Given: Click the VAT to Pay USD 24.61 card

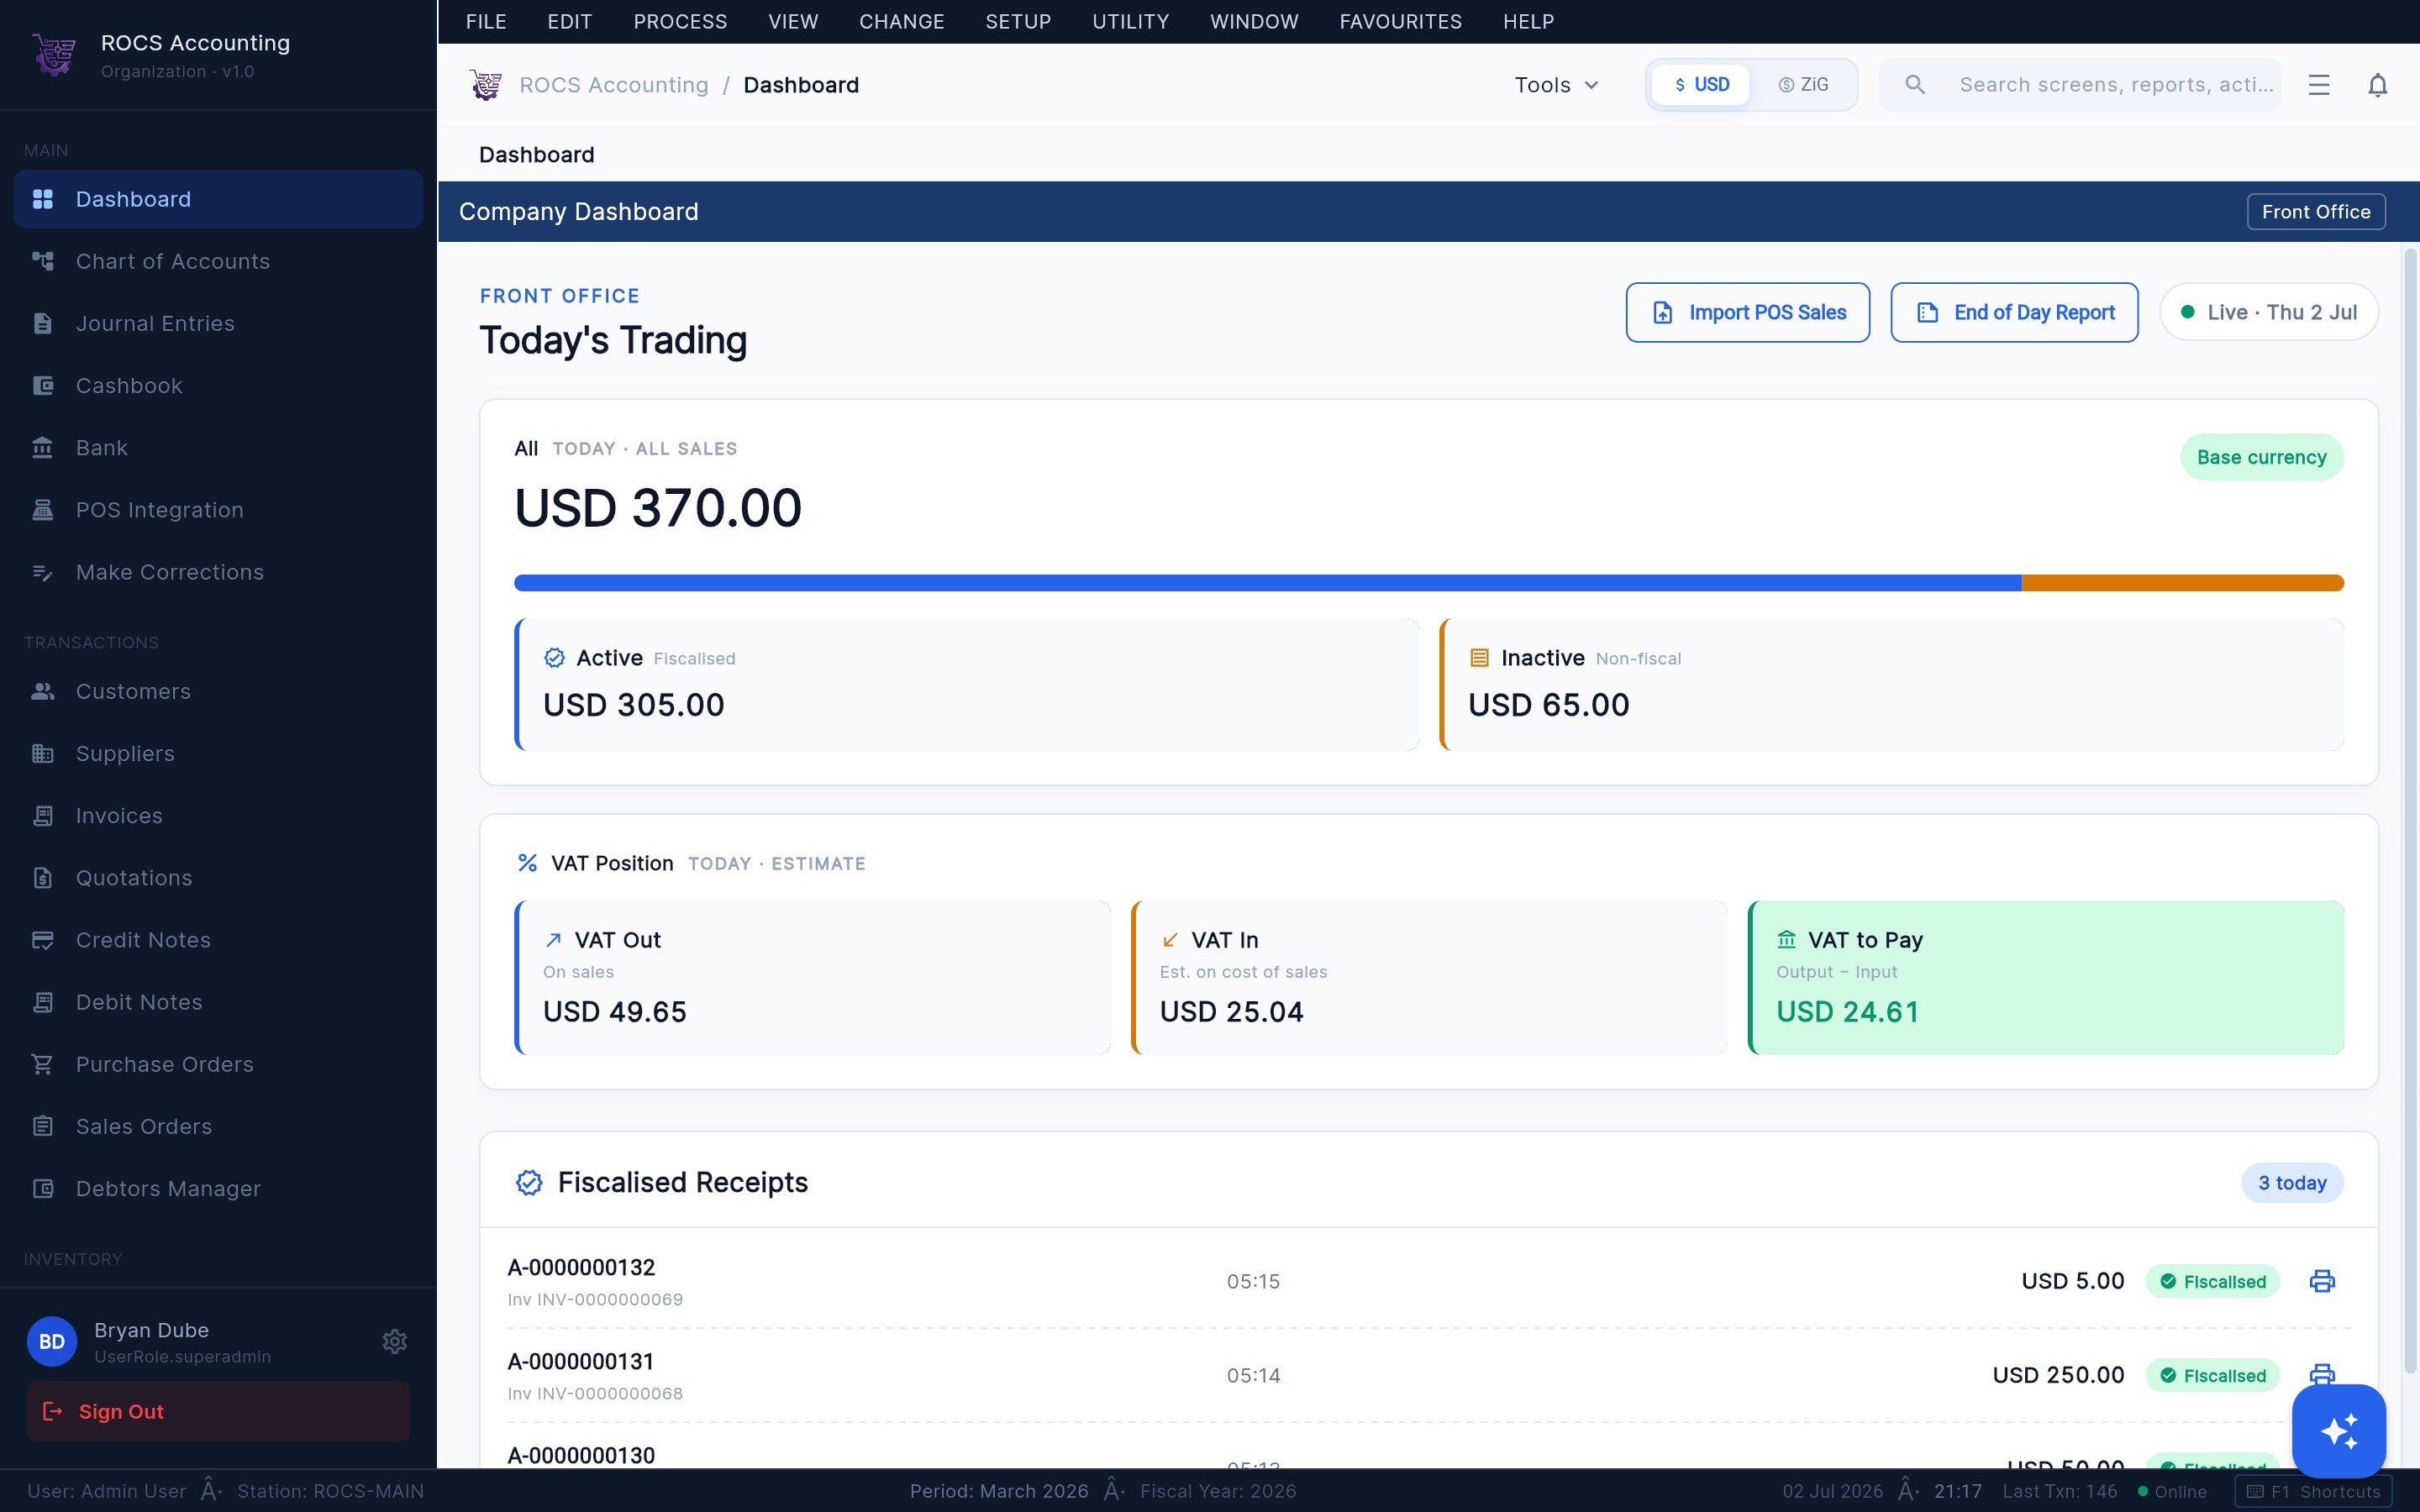Looking at the screenshot, I should click(2045, 977).
